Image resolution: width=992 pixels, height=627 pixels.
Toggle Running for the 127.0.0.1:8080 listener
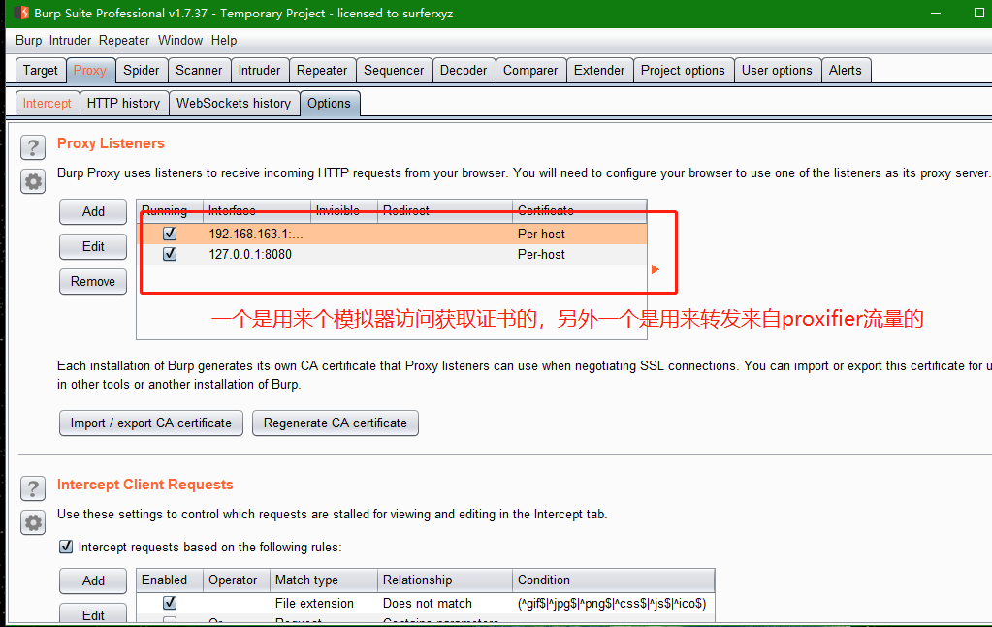(x=170, y=254)
